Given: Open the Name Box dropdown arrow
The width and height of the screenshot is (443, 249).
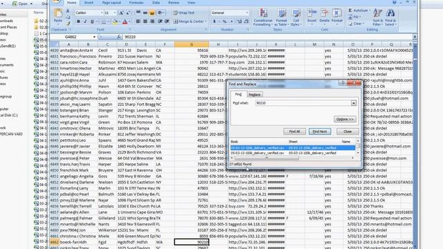Looking at the screenshot, I should point(94,37).
